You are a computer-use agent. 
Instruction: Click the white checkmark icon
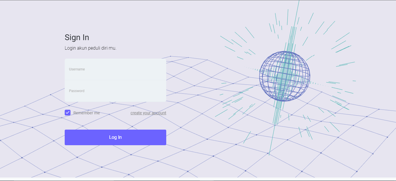pyautogui.click(x=68, y=113)
